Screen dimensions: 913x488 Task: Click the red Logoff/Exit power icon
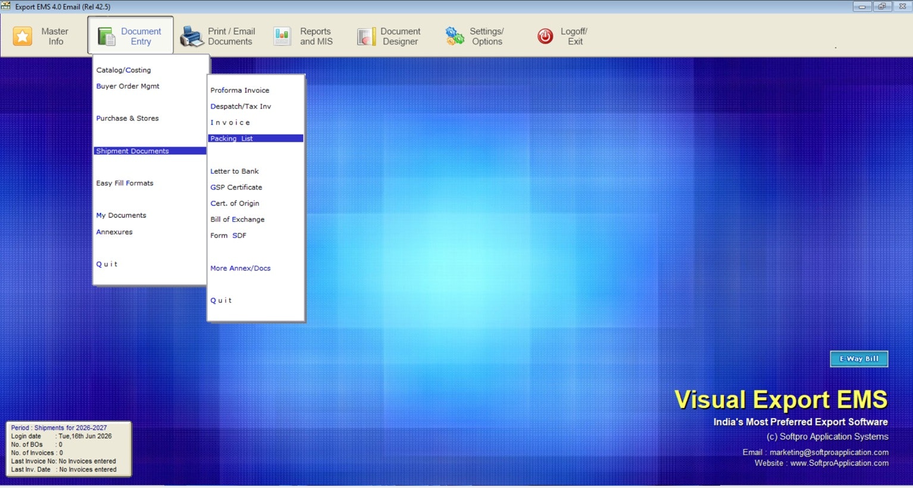(545, 36)
